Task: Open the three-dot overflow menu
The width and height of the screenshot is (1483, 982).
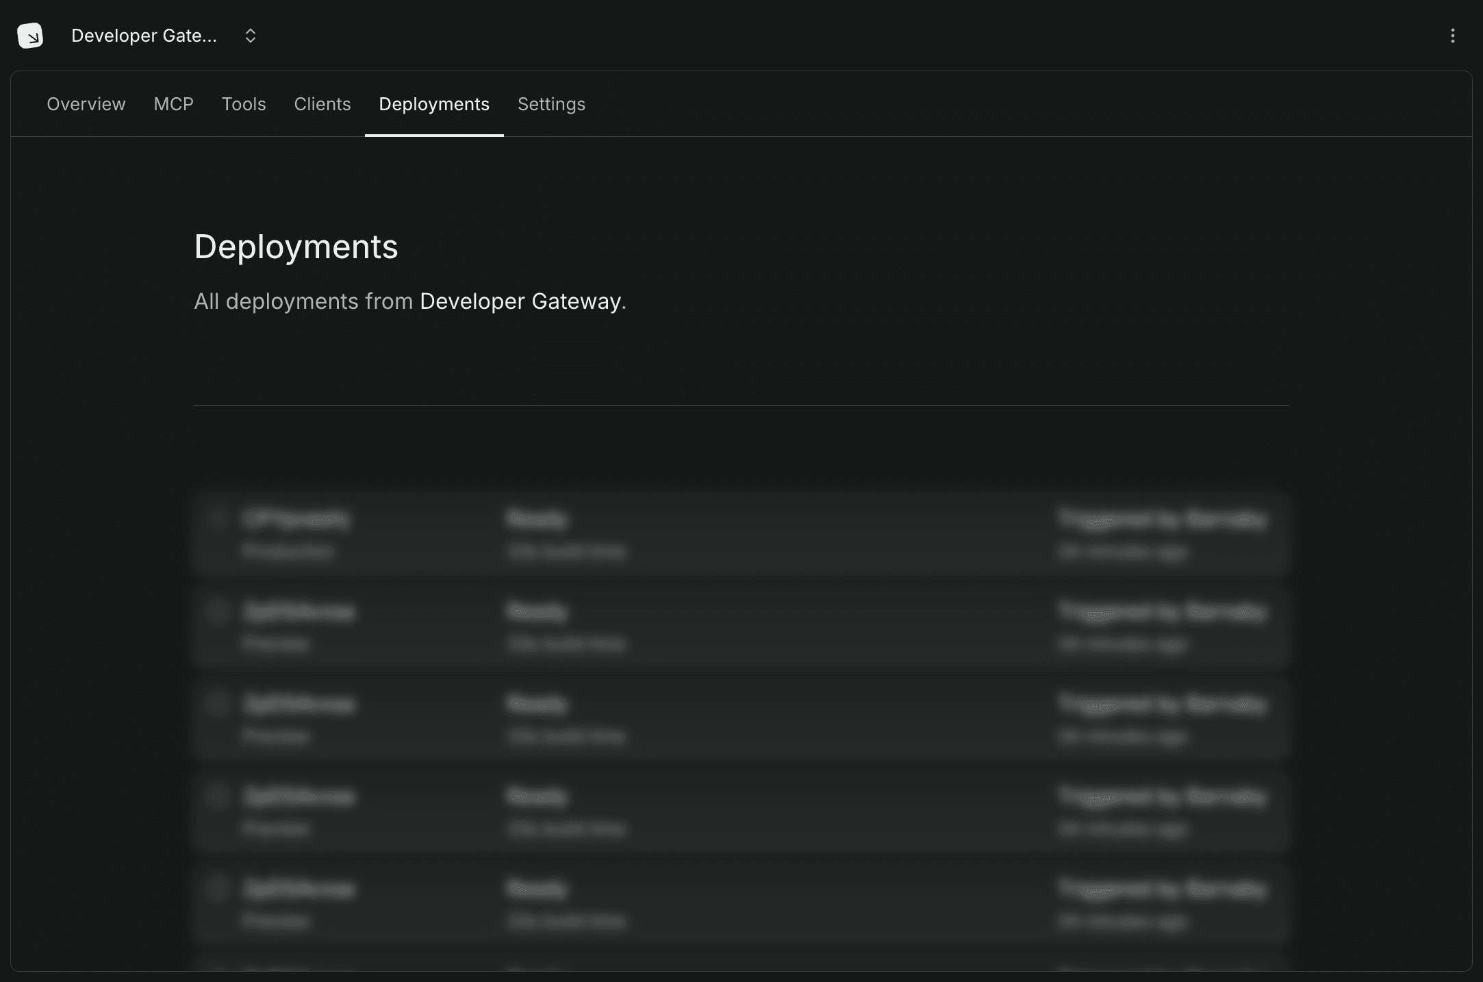Action: click(1453, 36)
